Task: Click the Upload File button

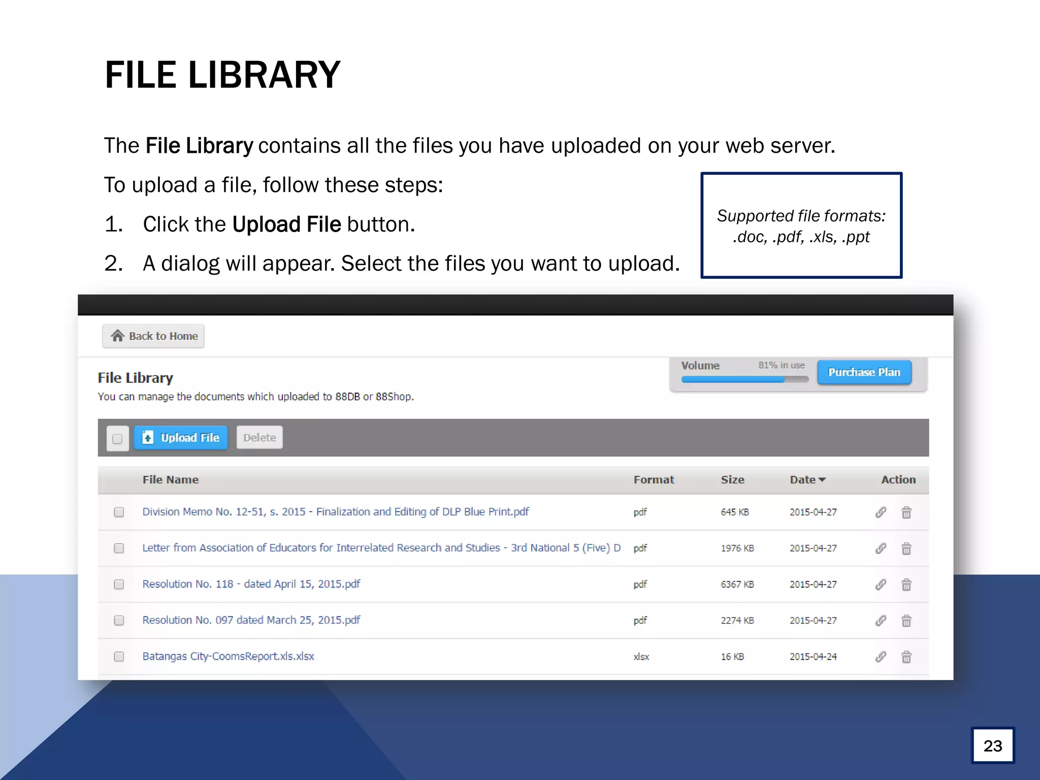Action: tap(181, 437)
